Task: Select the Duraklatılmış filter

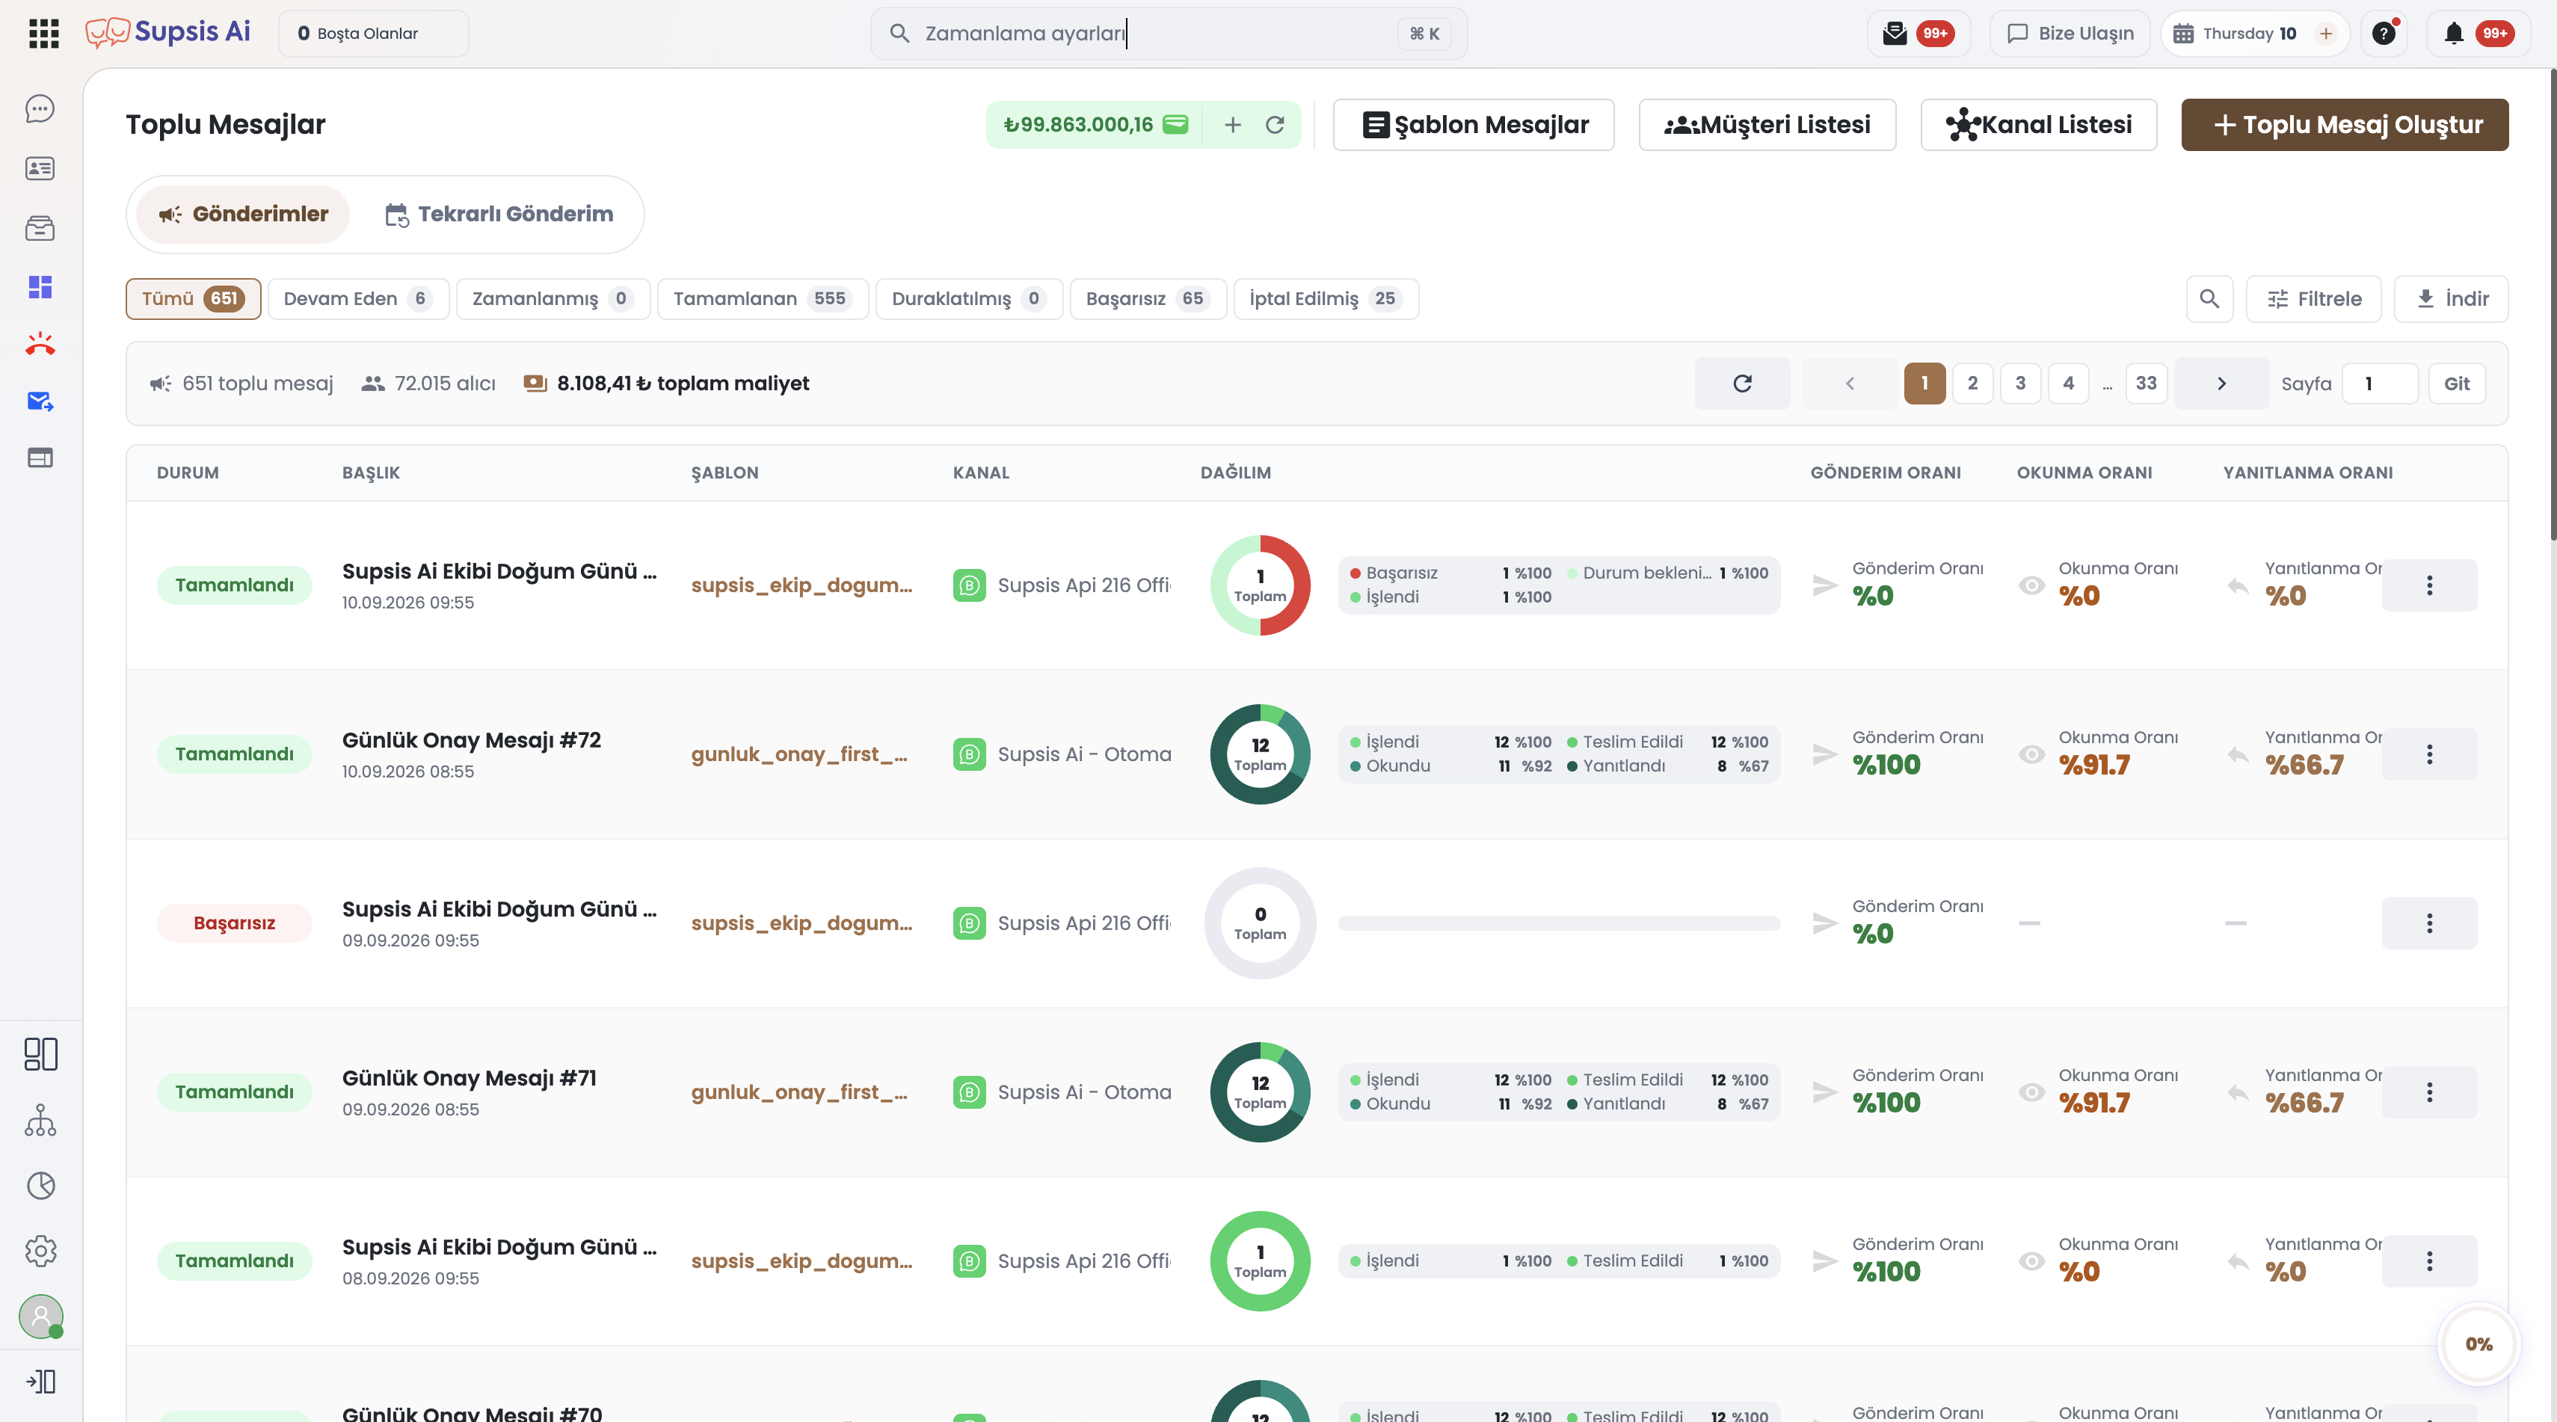Action: click(x=969, y=299)
